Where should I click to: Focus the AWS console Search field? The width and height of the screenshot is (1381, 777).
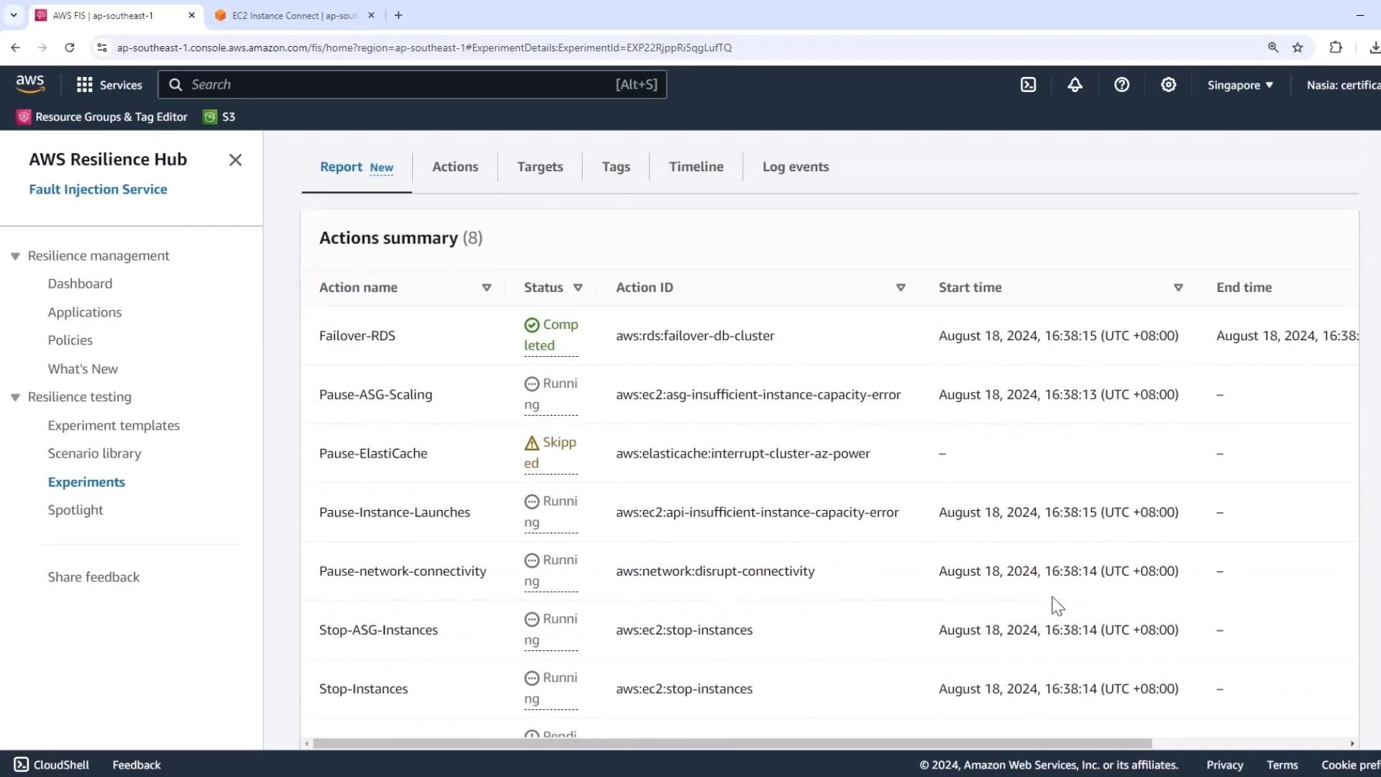click(412, 85)
